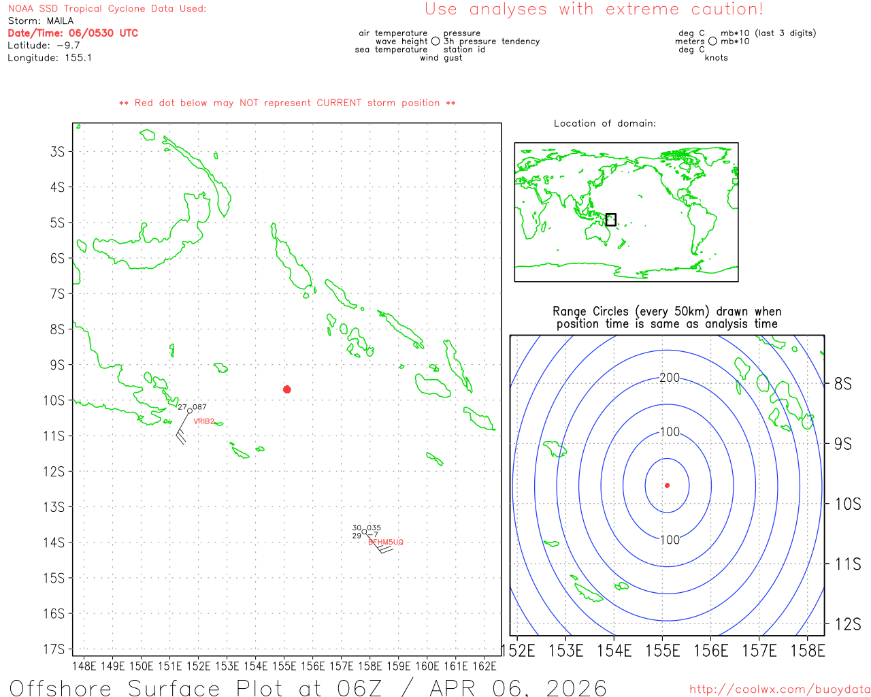Open the coolwx.com/buoydata link

(779, 690)
